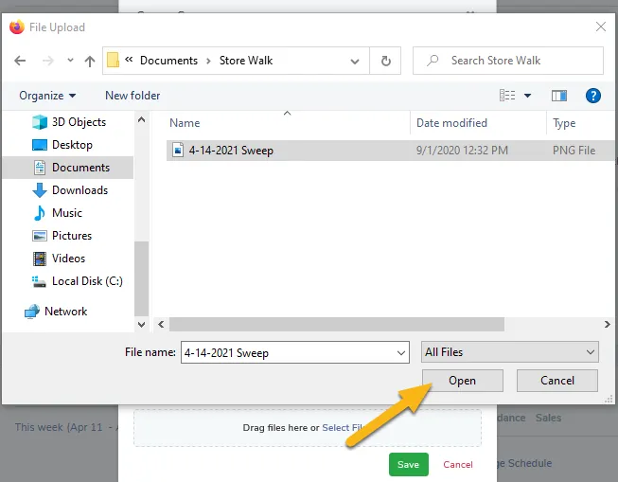Open Help with the question mark
618x482 pixels.
[592, 96]
